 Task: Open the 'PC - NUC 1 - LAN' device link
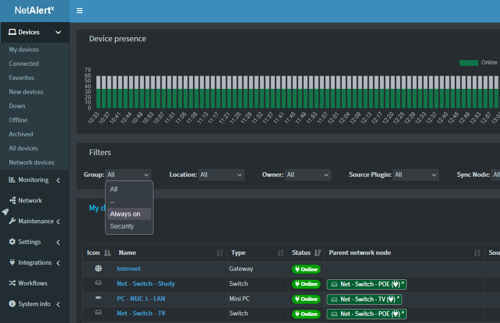(x=141, y=299)
